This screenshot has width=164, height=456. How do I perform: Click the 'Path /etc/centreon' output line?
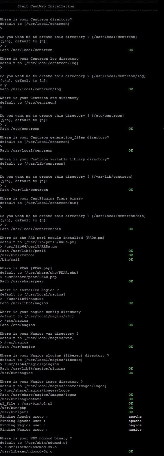(x=20, y=129)
